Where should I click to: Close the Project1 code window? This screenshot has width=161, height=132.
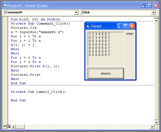156,5
